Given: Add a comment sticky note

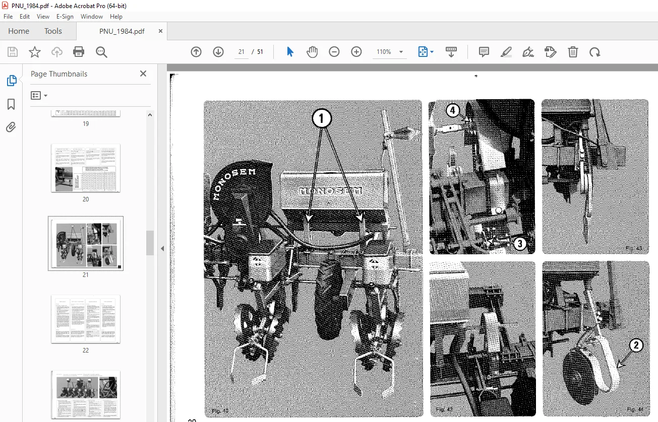Looking at the screenshot, I should [x=484, y=52].
